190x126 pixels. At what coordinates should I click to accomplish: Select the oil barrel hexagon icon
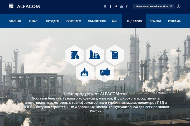click(x=74, y=55)
